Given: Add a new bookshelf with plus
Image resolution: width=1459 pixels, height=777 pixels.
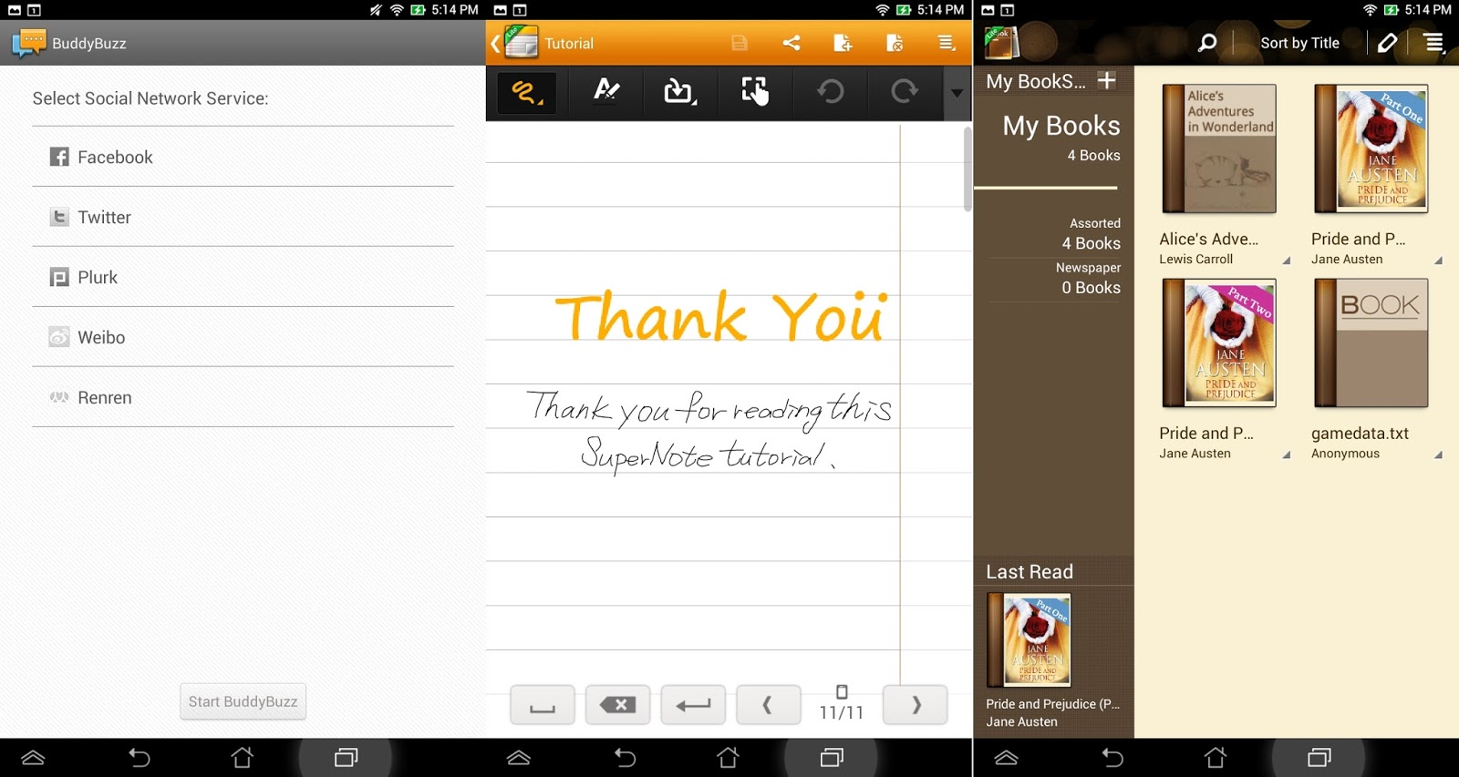Looking at the screenshot, I should coord(1107,80).
